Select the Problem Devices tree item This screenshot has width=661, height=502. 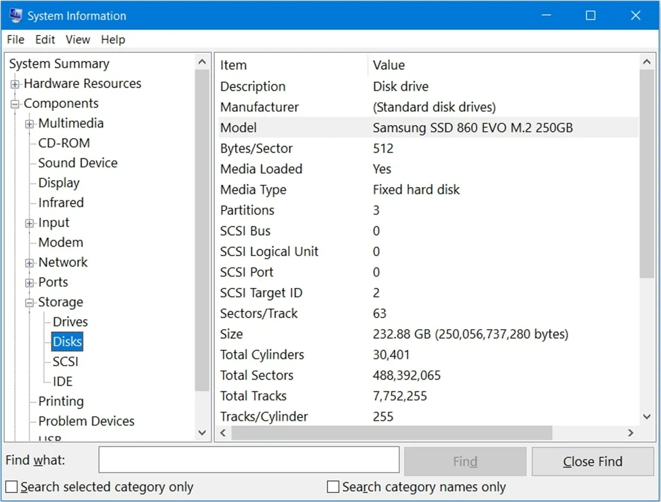pos(86,421)
